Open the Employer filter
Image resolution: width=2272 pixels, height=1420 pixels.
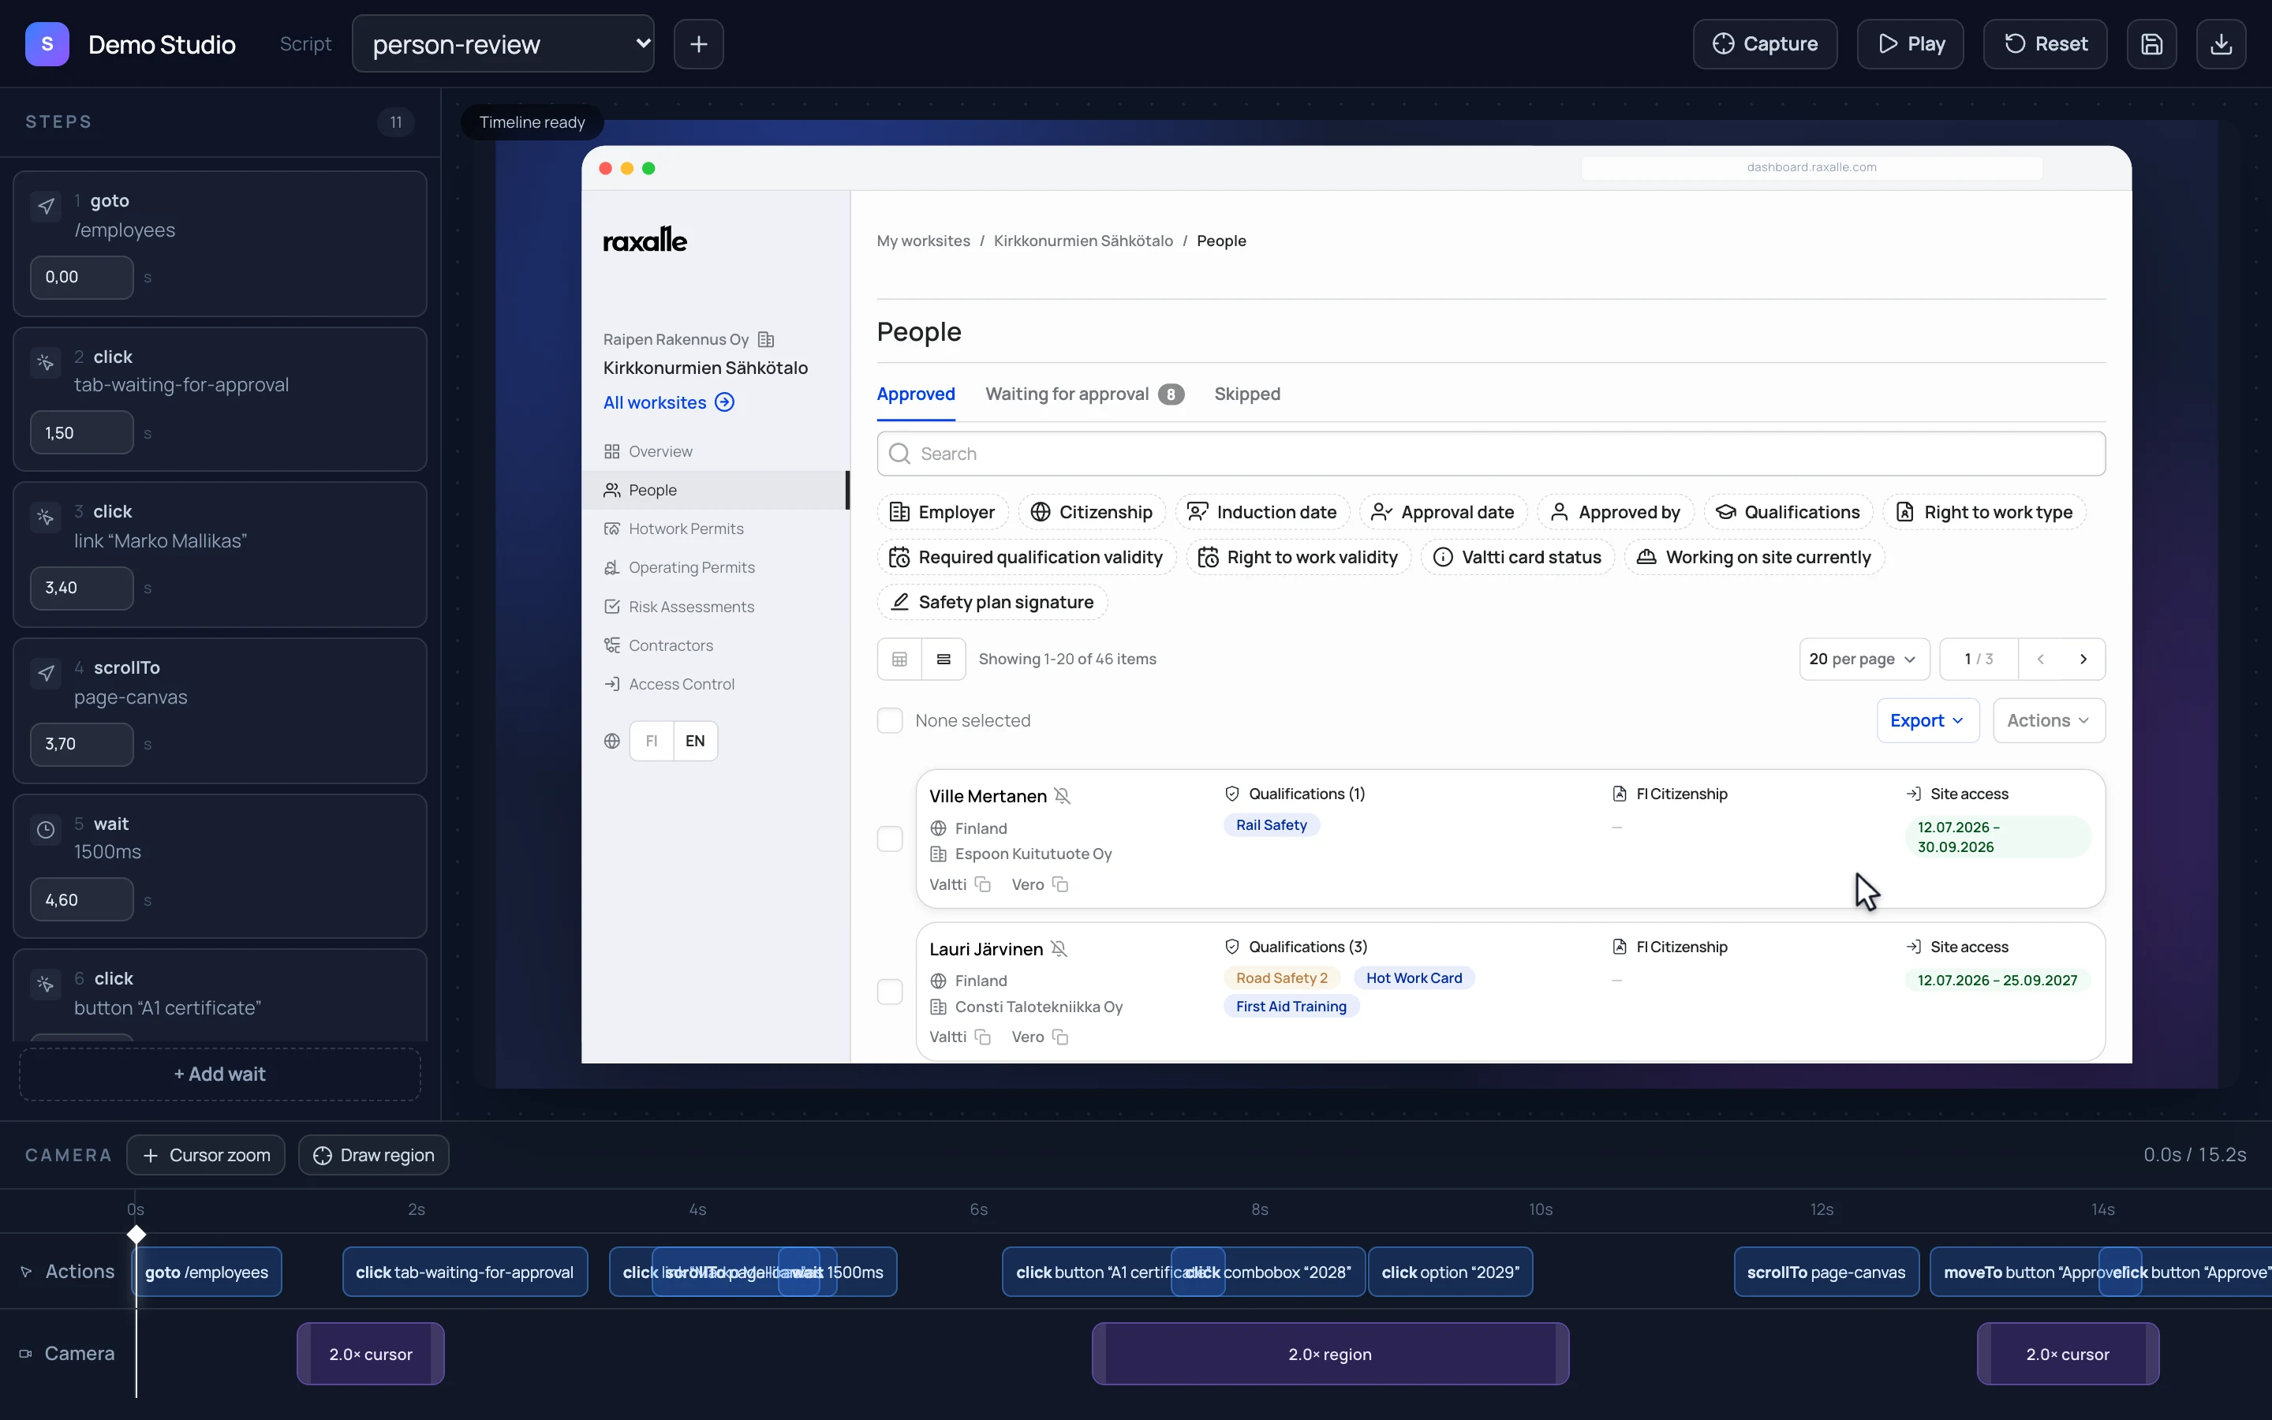tap(943, 512)
